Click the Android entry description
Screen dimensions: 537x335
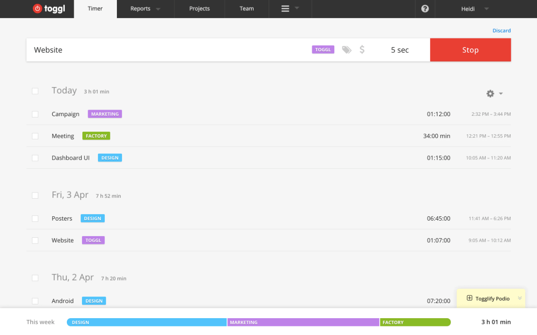tap(63, 301)
